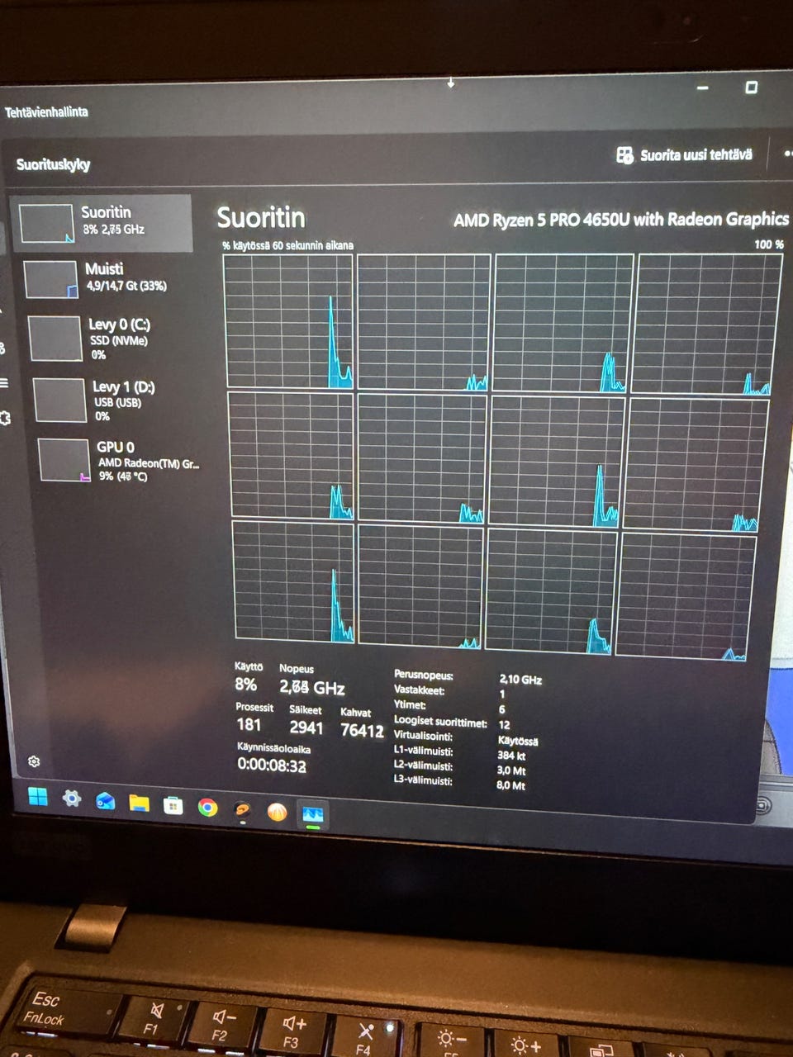
Task: Select Suoritin in the performance list
Action: click(x=101, y=222)
